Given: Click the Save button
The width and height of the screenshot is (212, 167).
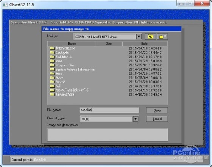Looking at the screenshot, I should coord(157,110).
